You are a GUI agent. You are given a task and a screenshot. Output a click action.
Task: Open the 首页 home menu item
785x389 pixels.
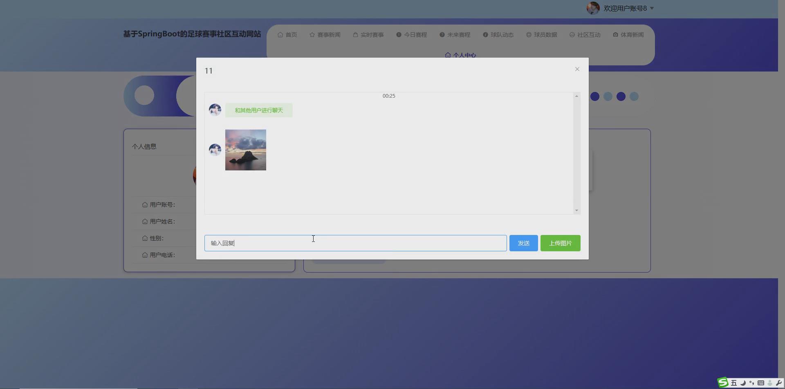point(287,35)
